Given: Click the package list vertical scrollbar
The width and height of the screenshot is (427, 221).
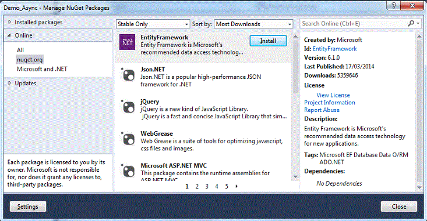Looking at the screenshot, I should (295, 107).
